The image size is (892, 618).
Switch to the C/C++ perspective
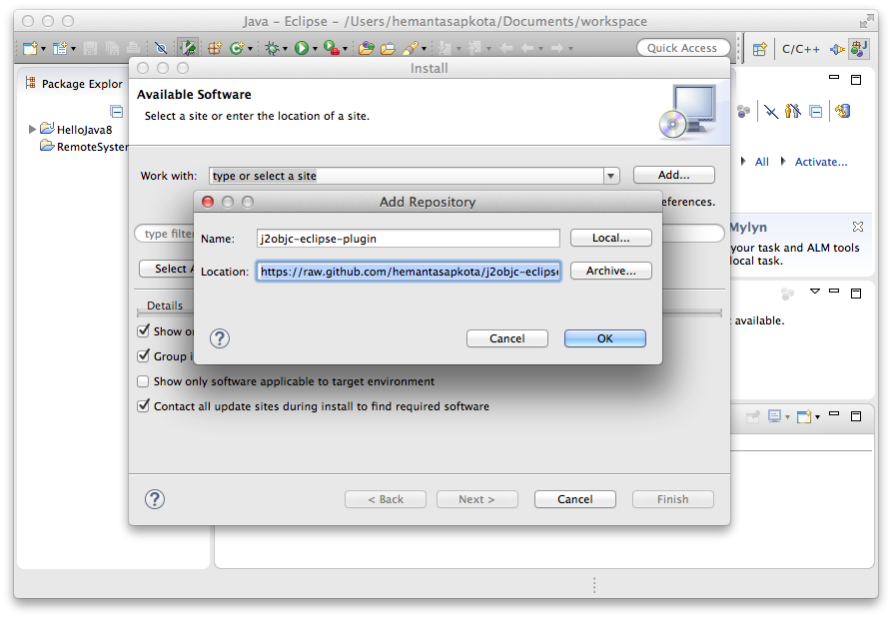coord(800,49)
